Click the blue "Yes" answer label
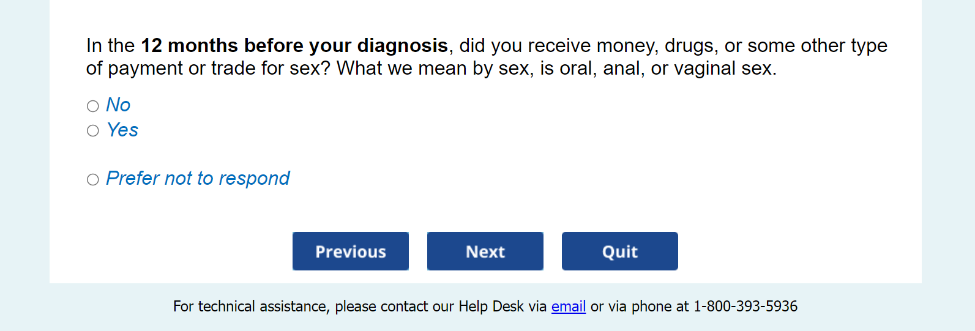This screenshot has width=975, height=331. tap(122, 130)
